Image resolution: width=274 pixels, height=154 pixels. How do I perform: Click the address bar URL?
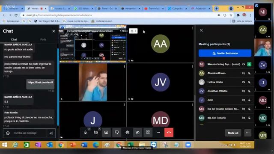[59, 15]
